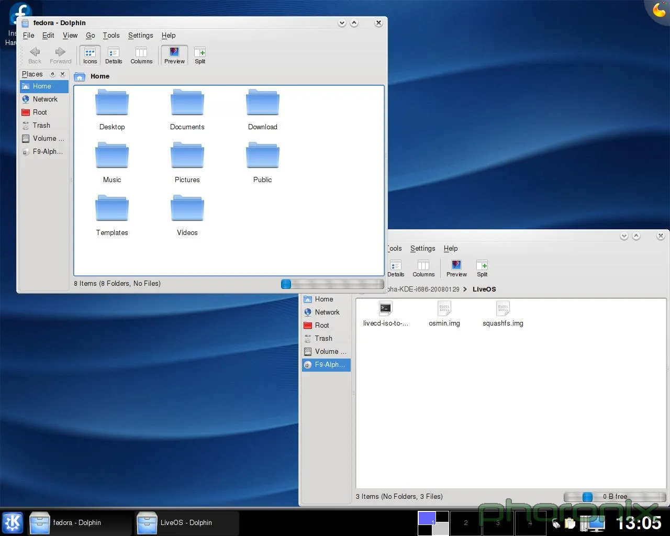Select Root in LiveOS window Places panel

326,326
